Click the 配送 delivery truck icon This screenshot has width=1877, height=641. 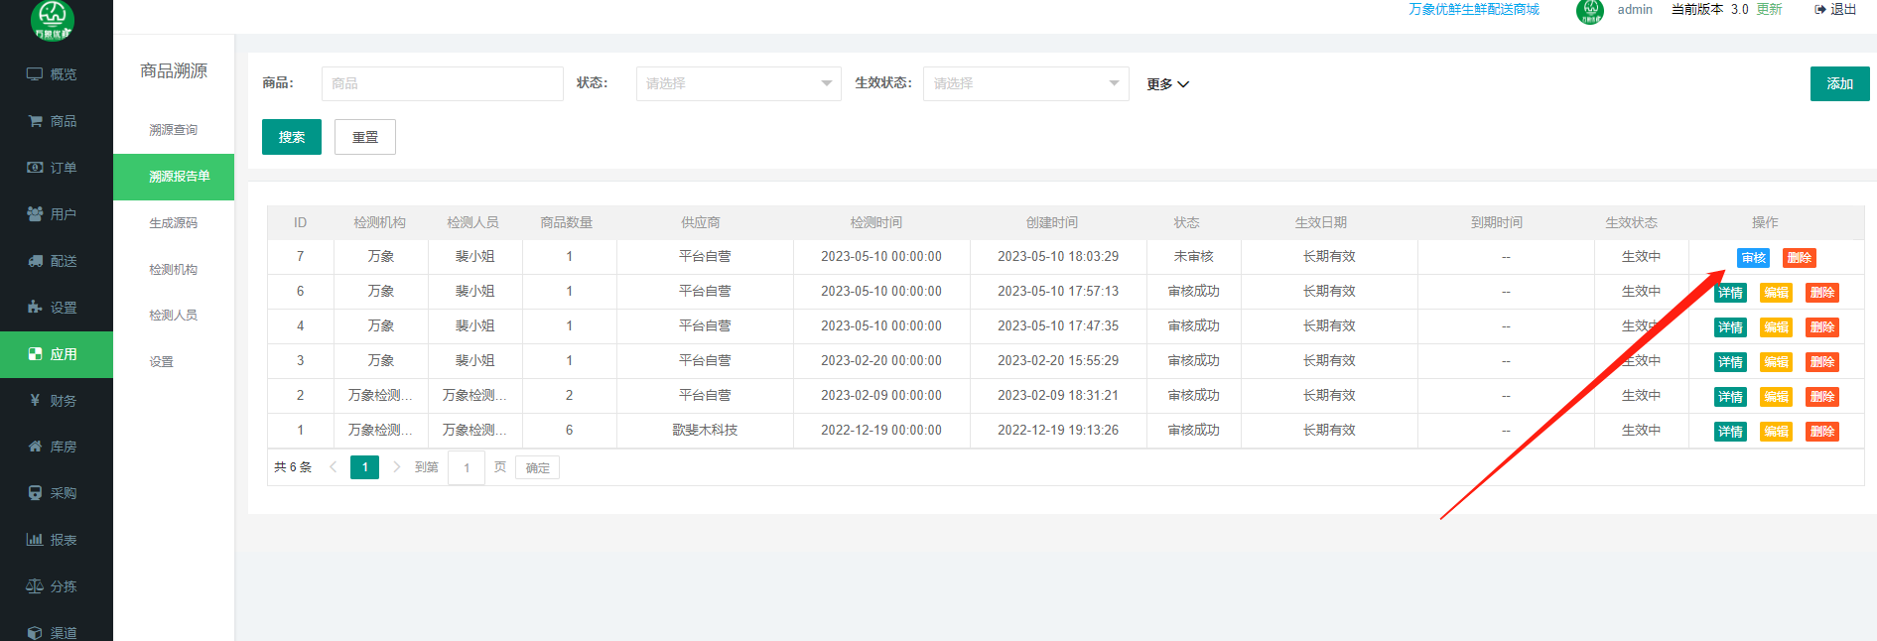tap(35, 261)
